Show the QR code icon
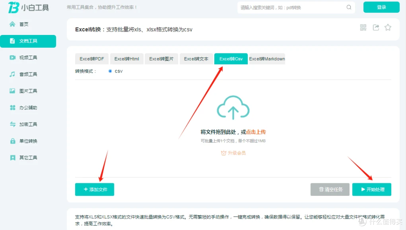Screen dimensions: 406x230 363,27
